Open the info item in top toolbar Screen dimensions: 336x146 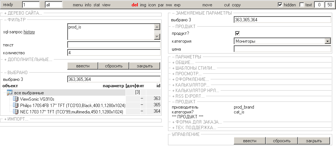88,5
